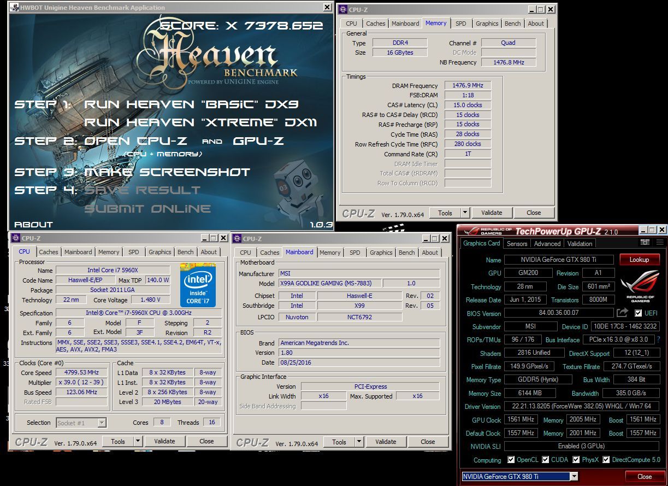Click the BIOS Version field 84.00.36.00.07
The width and height of the screenshot is (668, 486).
[x=558, y=313]
